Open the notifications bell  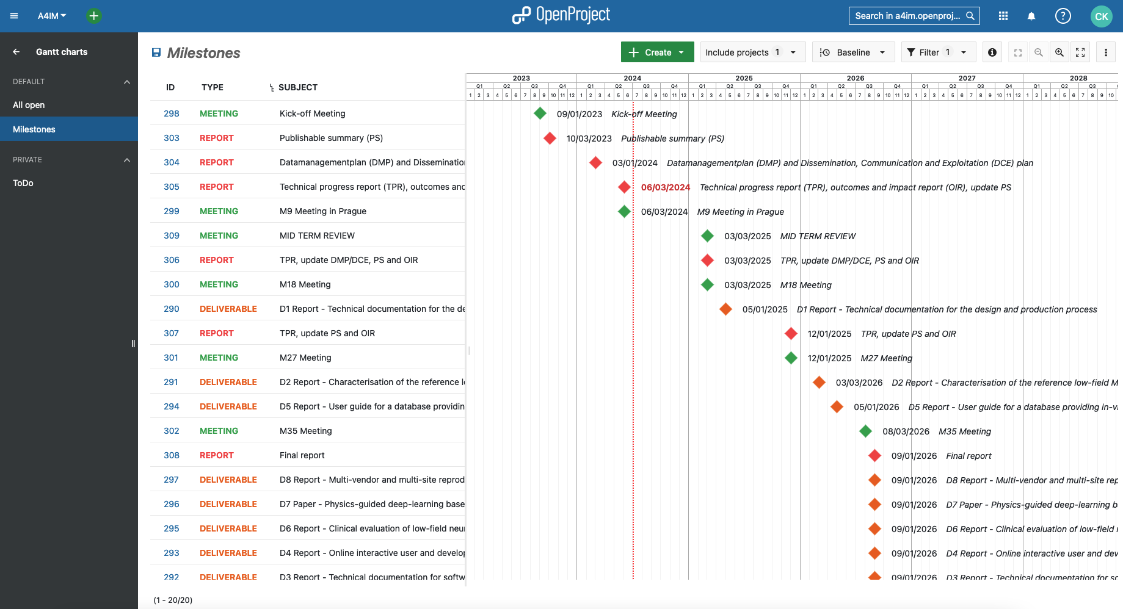(x=1031, y=16)
